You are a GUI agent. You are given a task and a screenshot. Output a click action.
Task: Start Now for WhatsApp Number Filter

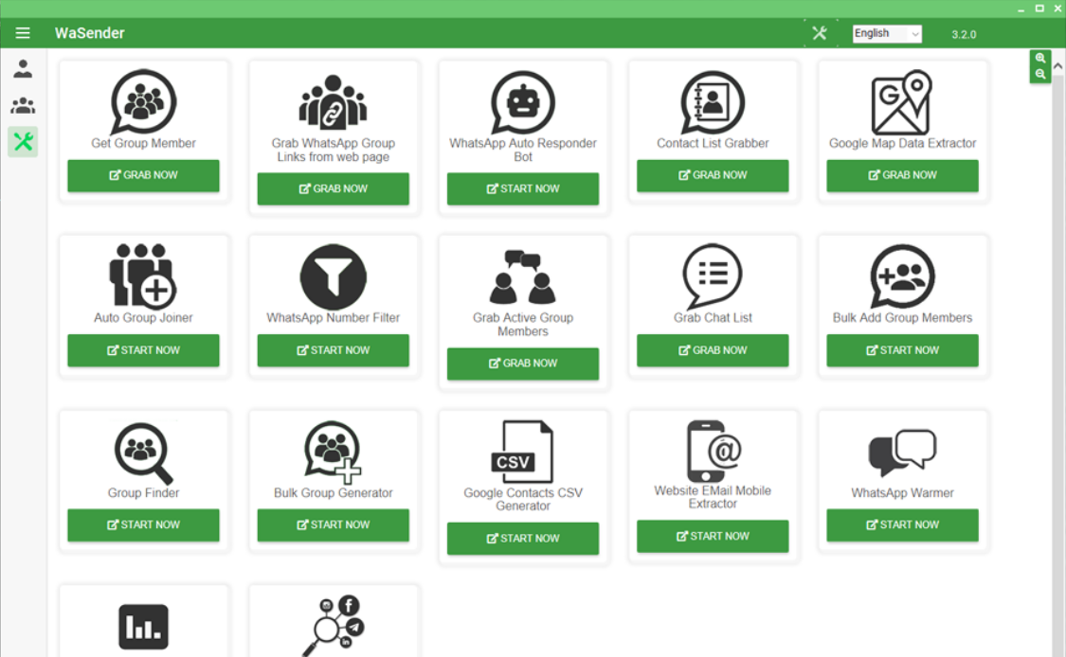coord(334,350)
